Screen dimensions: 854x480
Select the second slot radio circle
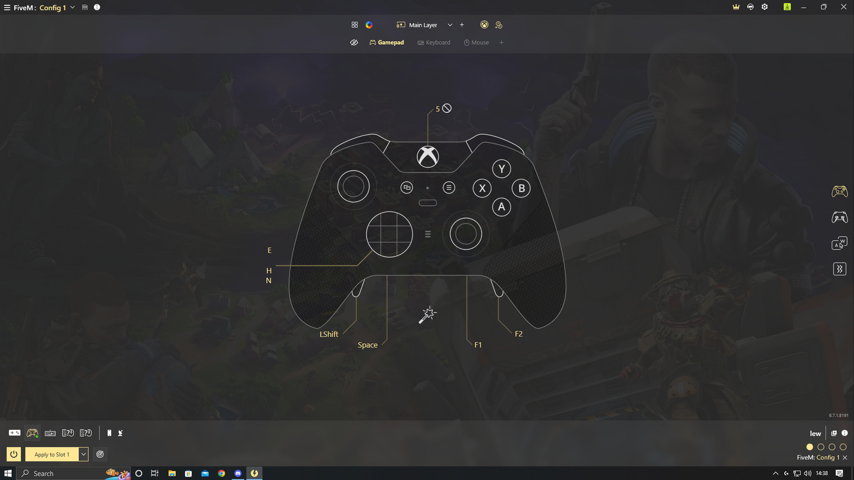(x=821, y=447)
